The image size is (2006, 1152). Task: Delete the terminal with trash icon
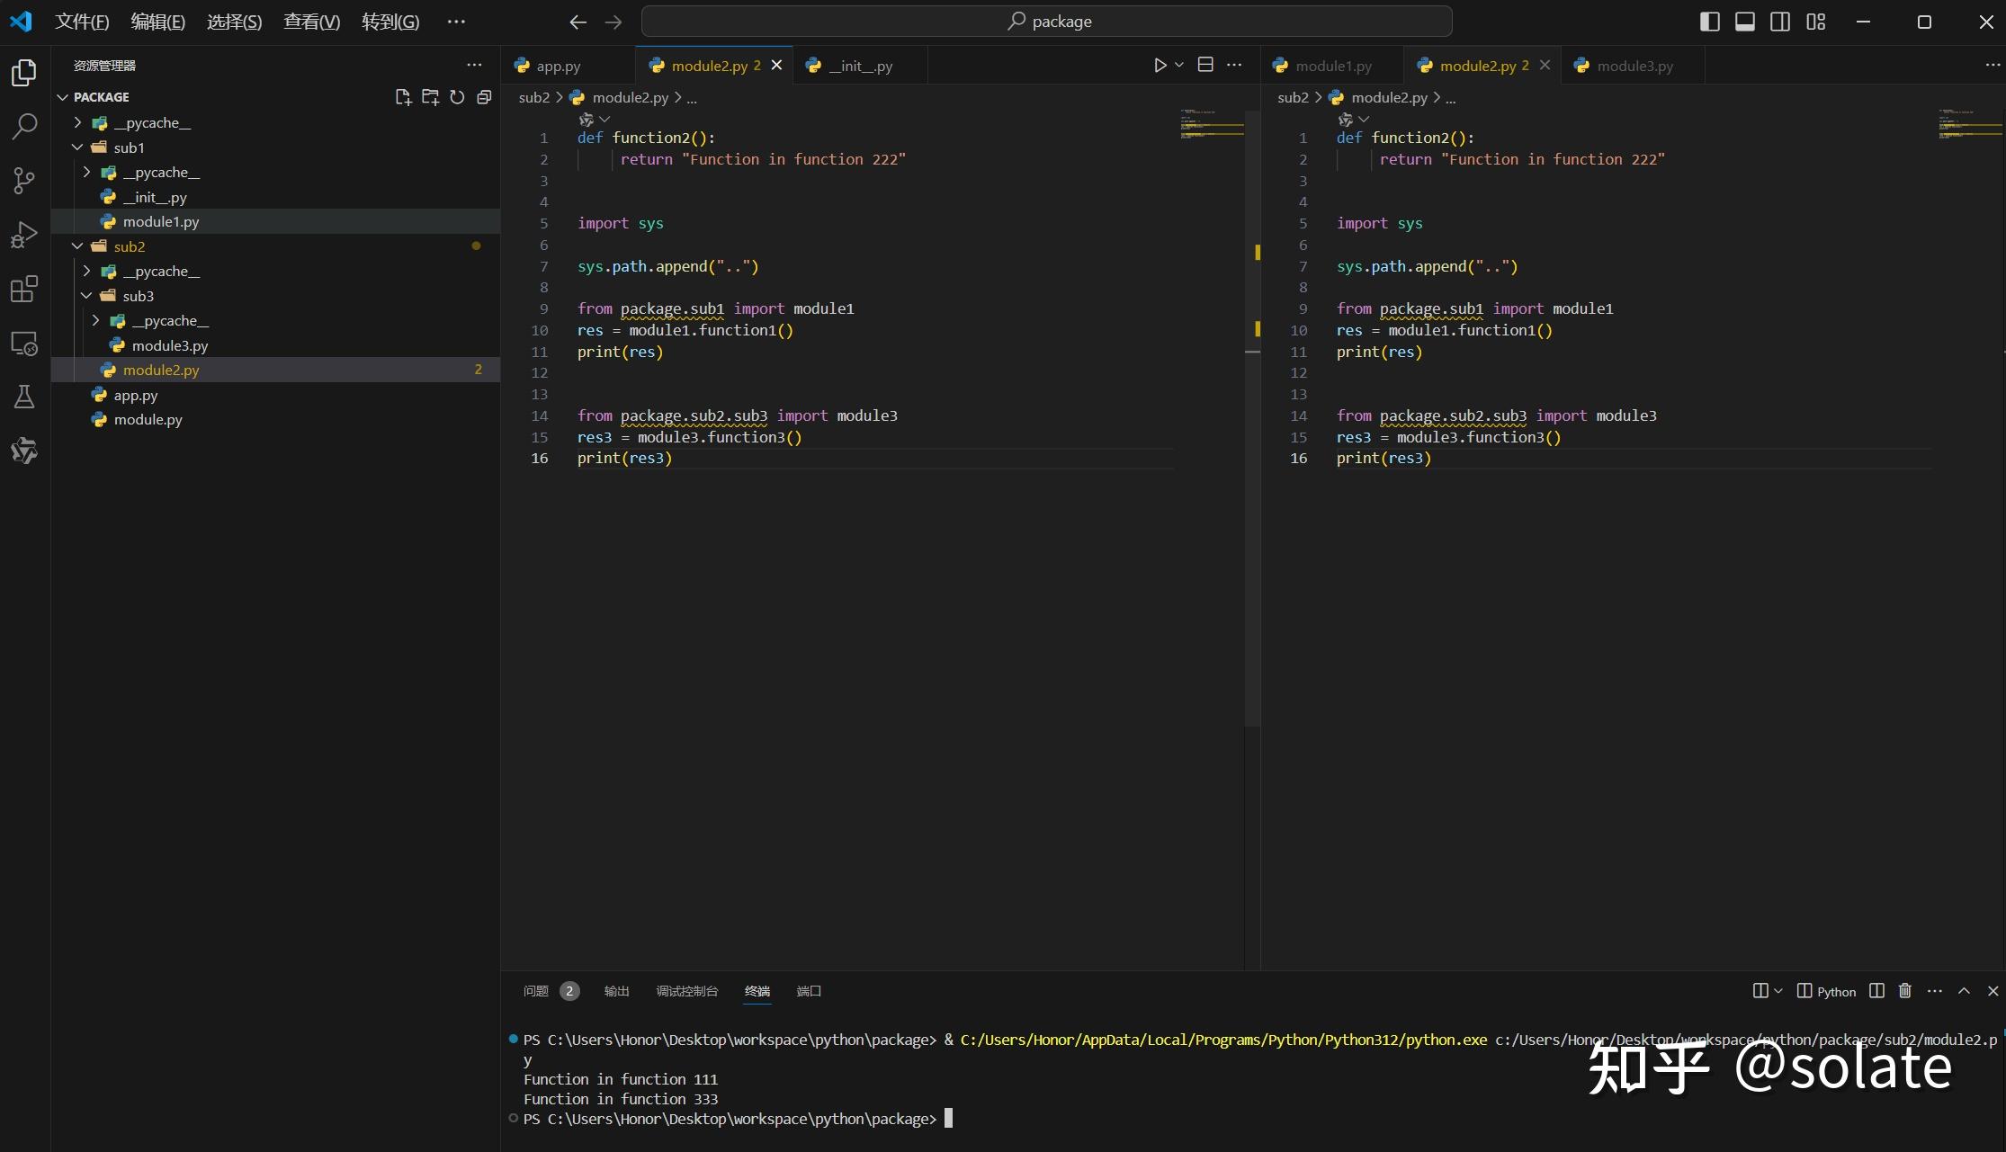click(x=1904, y=991)
